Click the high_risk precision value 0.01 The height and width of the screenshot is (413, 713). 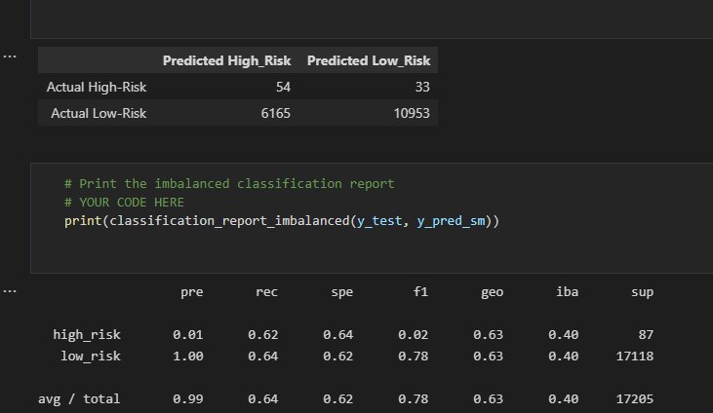[x=188, y=335]
